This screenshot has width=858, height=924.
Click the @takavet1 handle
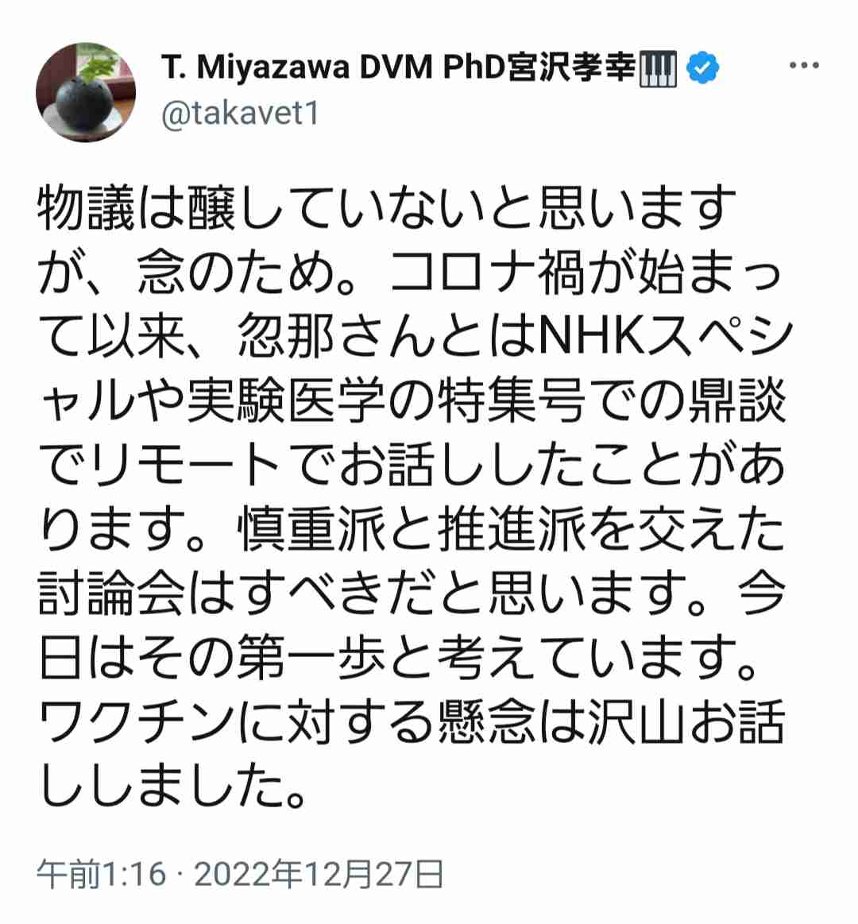click(240, 114)
